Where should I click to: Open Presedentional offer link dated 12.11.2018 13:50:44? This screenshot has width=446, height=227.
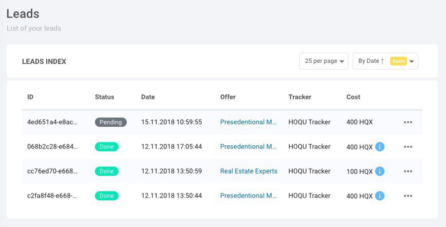click(x=248, y=196)
